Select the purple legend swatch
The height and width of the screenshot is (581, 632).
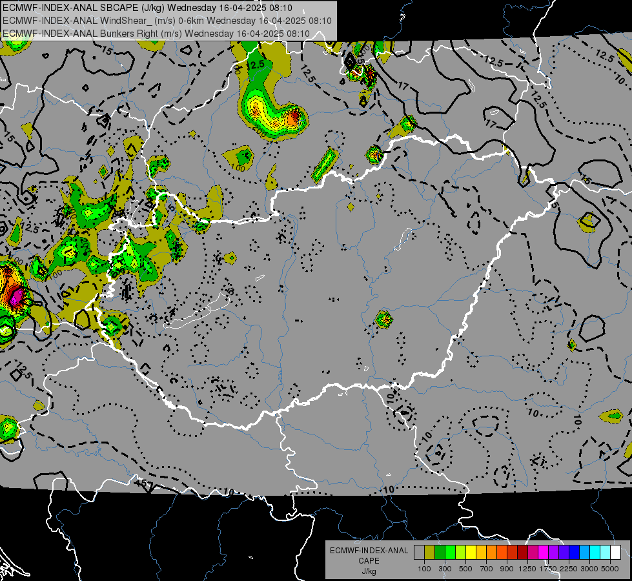tap(553, 553)
